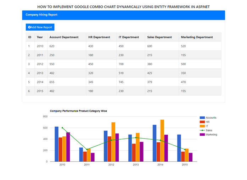Click year 2015 in the table

click(40, 91)
